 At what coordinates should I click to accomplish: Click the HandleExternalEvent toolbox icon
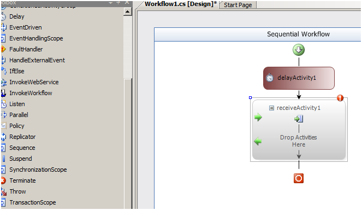[x=3, y=60]
